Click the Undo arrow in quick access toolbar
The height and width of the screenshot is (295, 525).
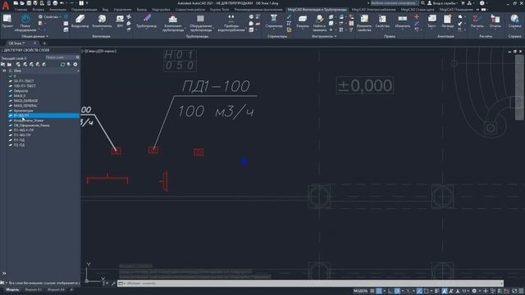pos(62,3)
